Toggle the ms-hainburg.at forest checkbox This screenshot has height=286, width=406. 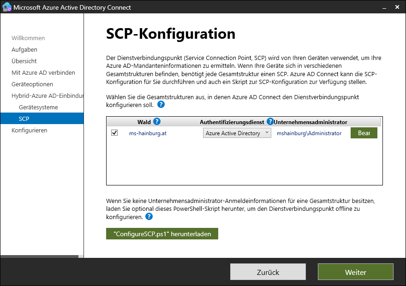114,133
